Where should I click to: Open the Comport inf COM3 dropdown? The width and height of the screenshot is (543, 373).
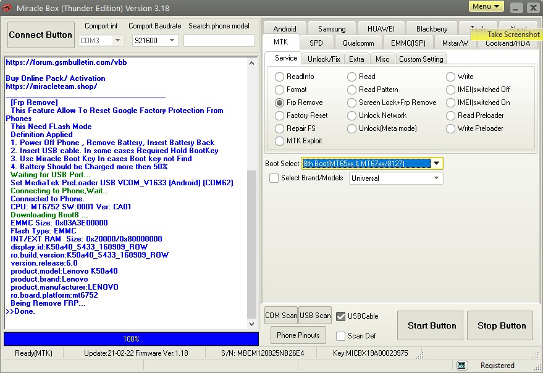click(118, 41)
